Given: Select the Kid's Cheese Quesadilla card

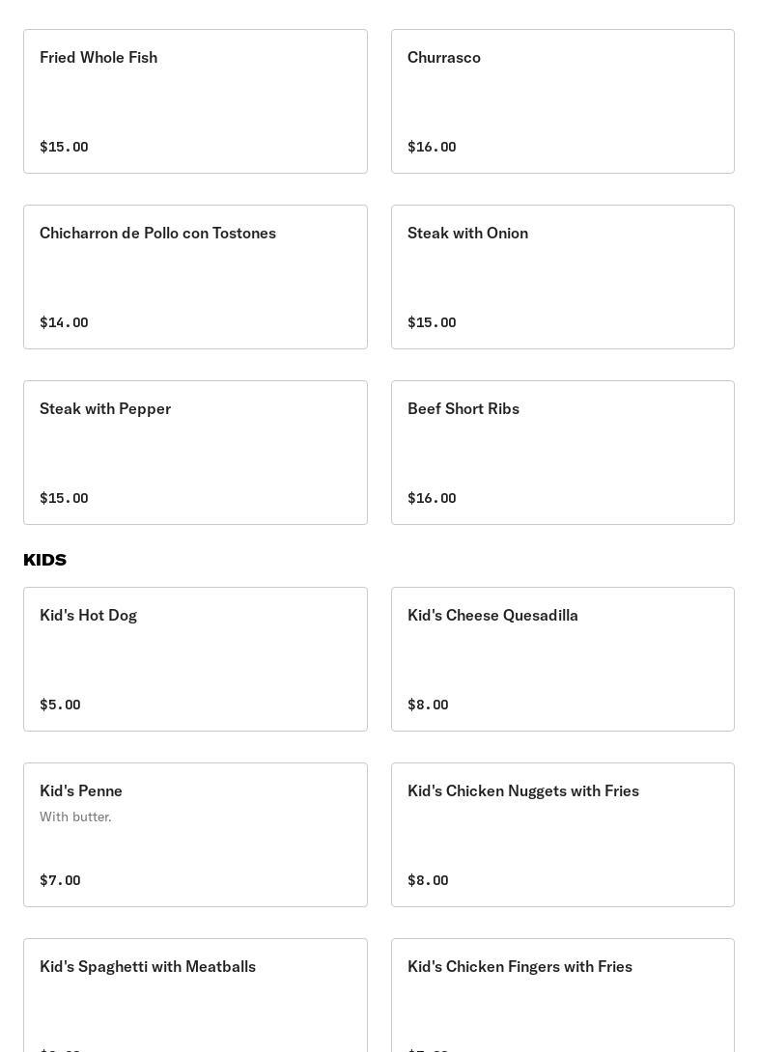Looking at the screenshot, I should click(x=562, y=659).
